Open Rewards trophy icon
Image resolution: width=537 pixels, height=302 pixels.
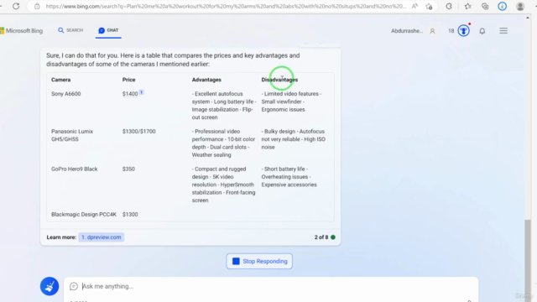pyautogui.click(x=464, y=31)
